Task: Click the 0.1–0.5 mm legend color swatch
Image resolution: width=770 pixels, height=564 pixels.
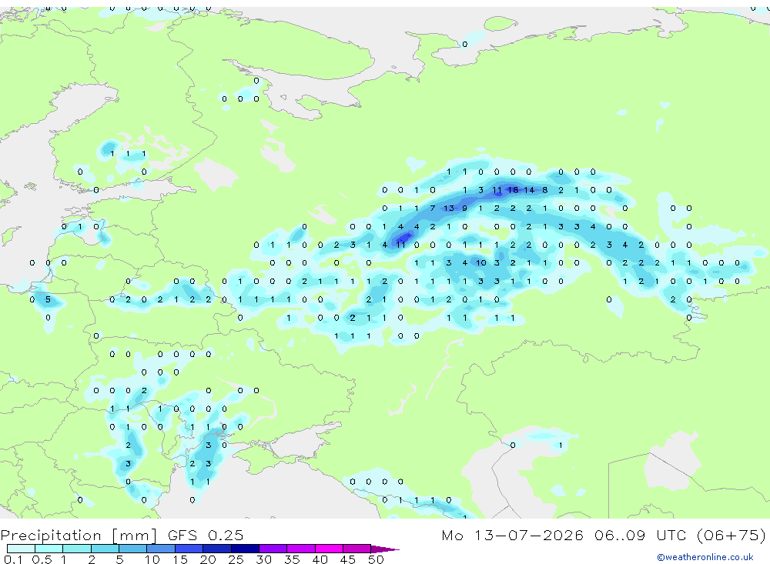Action: click(21, 549)
